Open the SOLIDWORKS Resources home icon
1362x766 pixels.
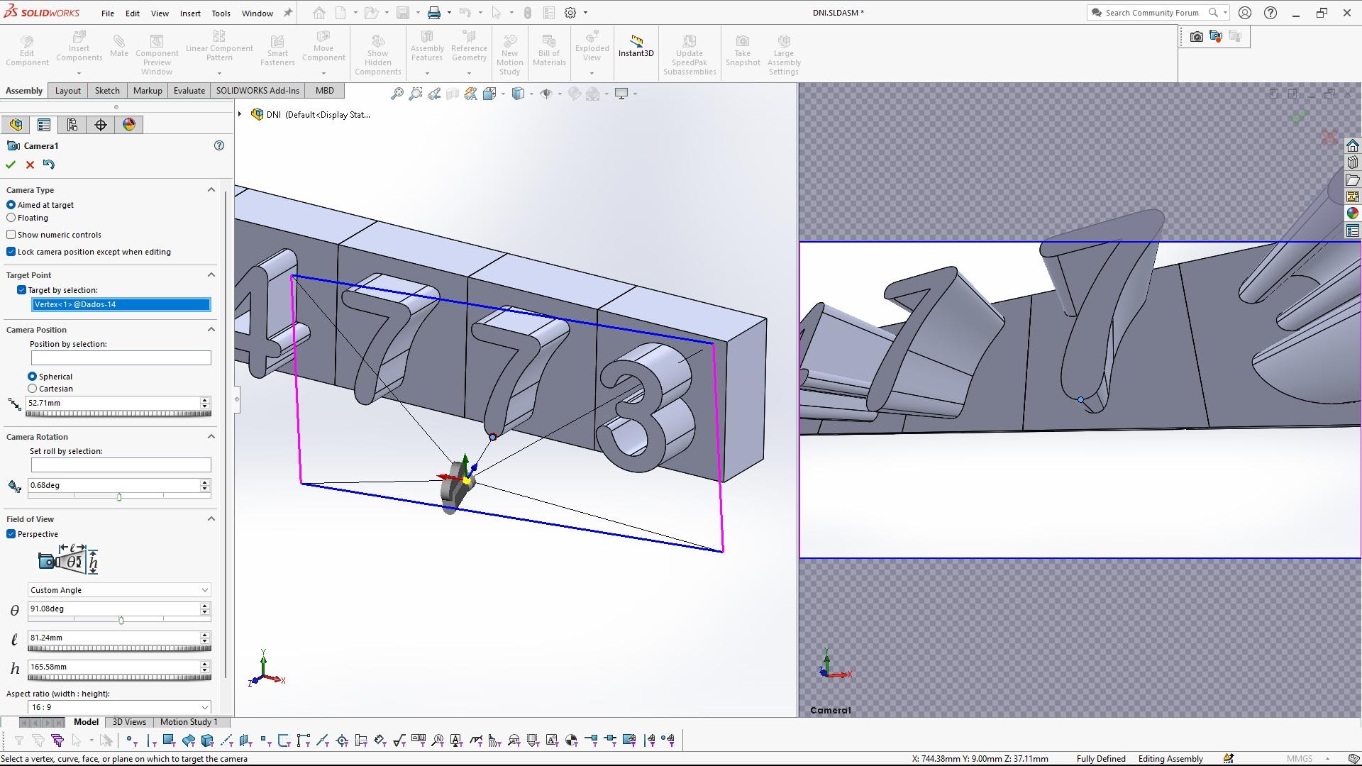click(1353, 145)
